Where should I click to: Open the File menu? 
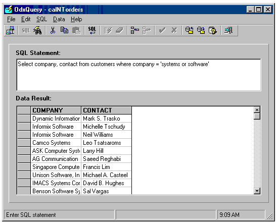[x=11, y=19]
